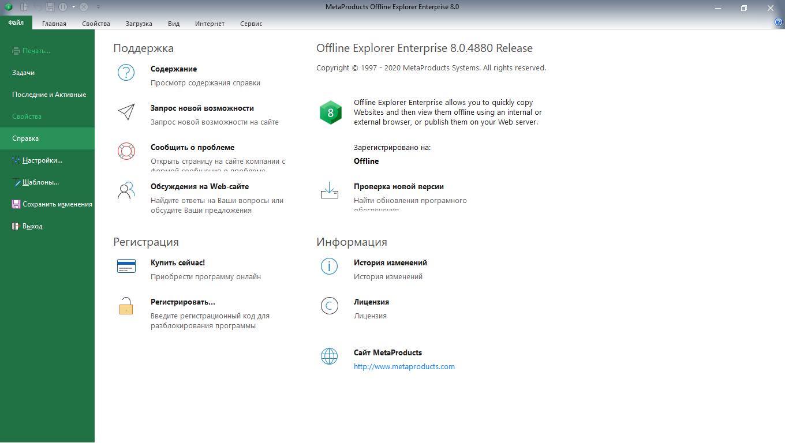
Task: Switch to the Главная ribbon tab
Action: pos(54,24)
